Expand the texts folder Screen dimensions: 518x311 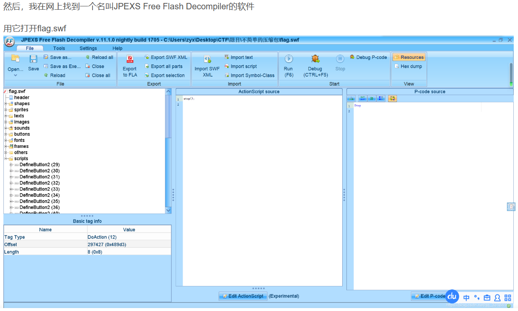pyautogui.click(x=6, y=116)
